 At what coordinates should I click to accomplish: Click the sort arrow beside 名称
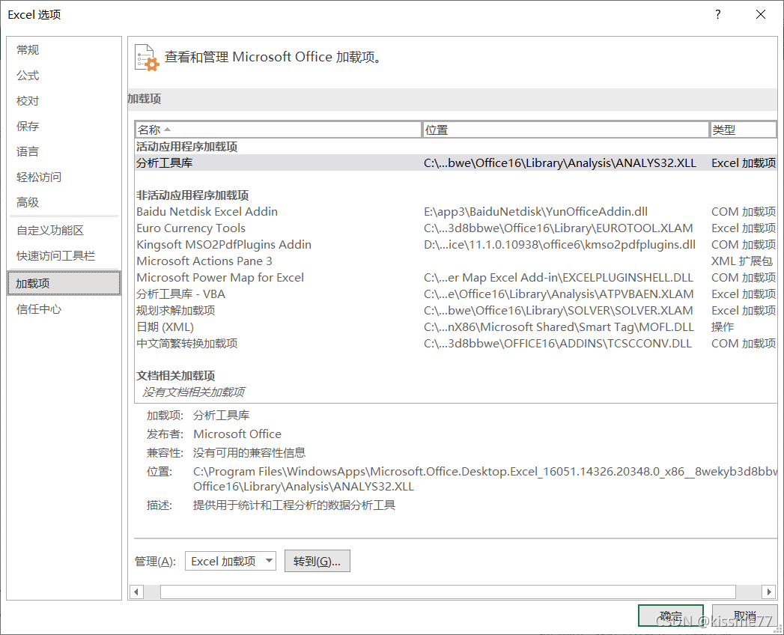click(168, 130)
